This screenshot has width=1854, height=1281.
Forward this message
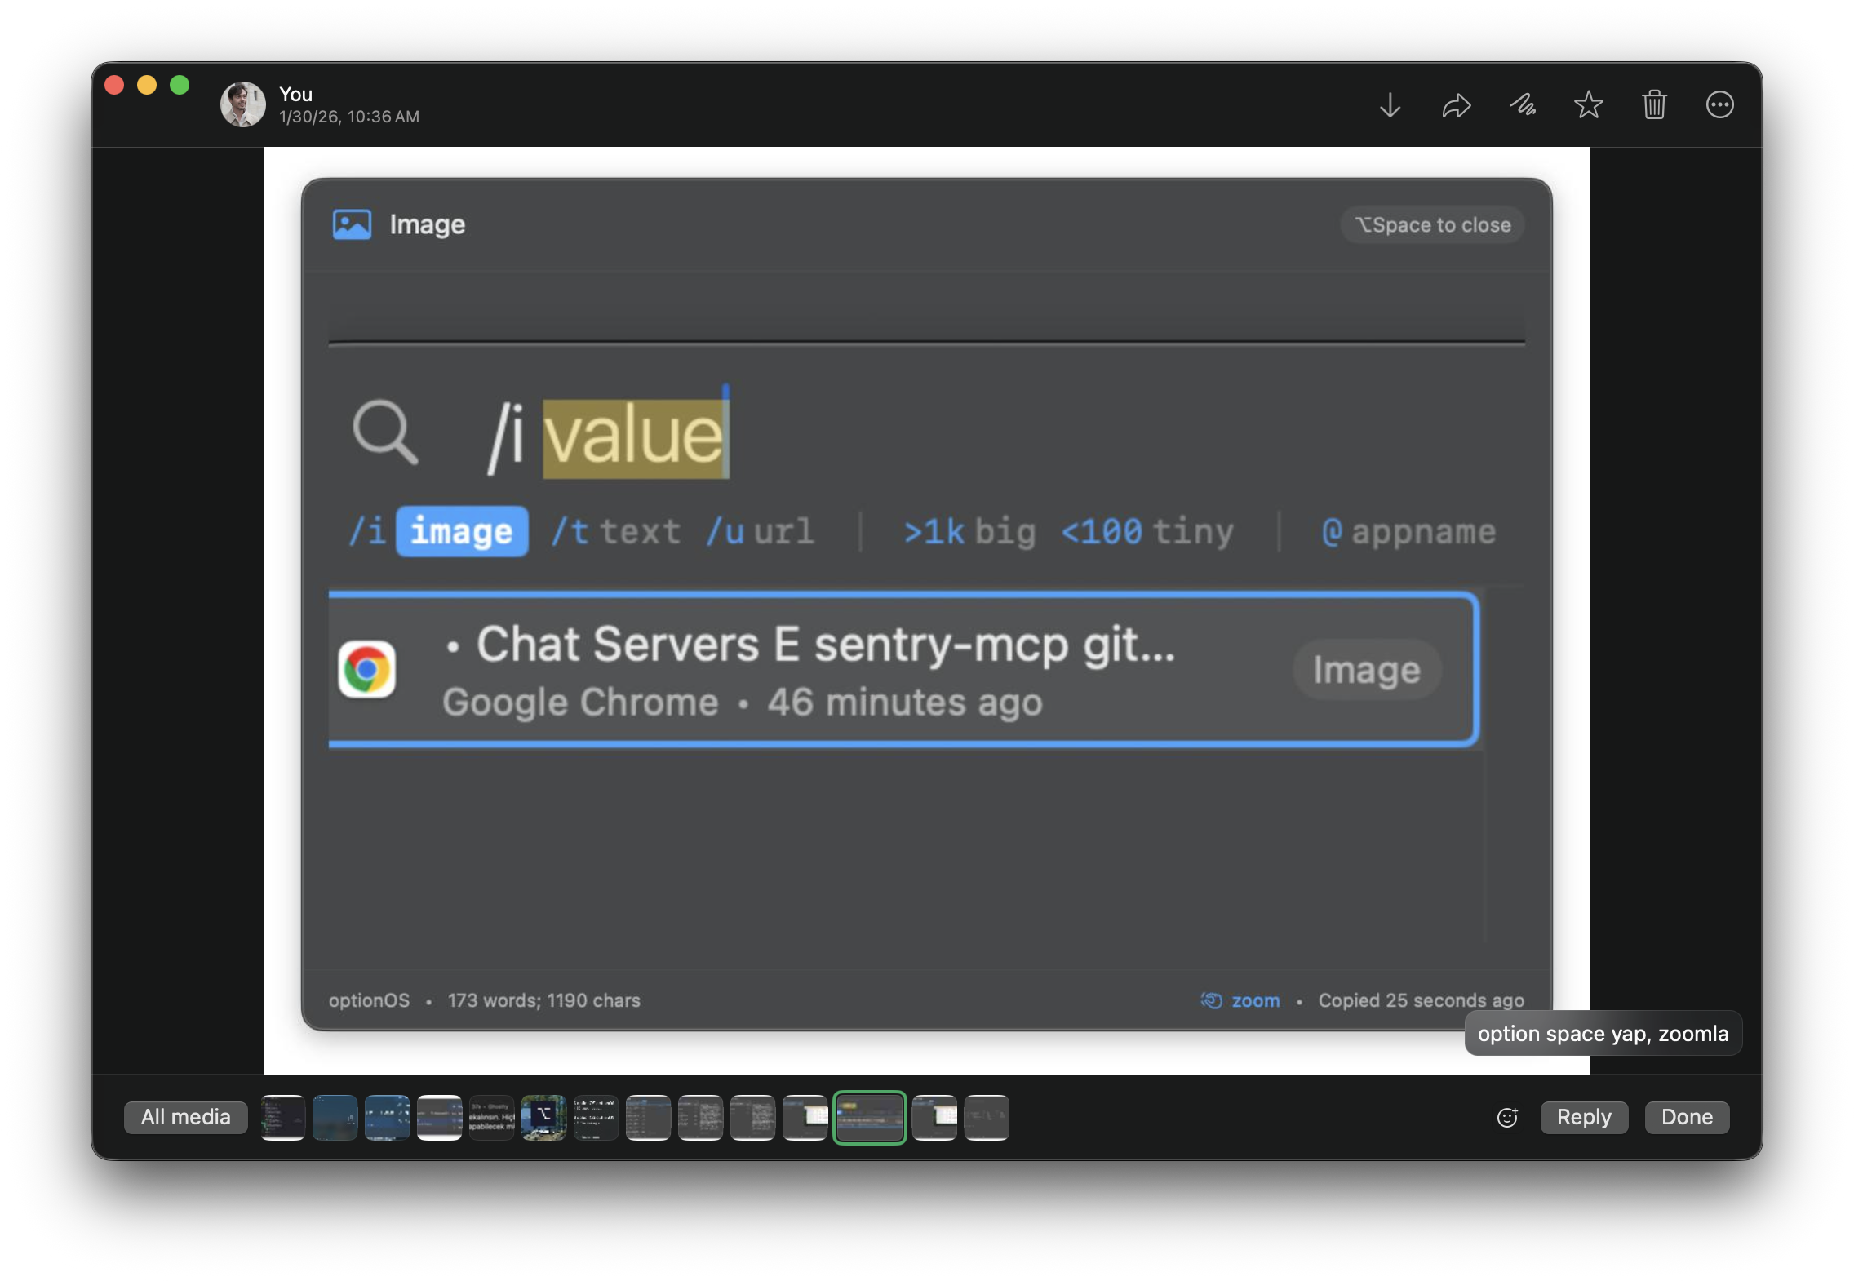pos(1456,106)
